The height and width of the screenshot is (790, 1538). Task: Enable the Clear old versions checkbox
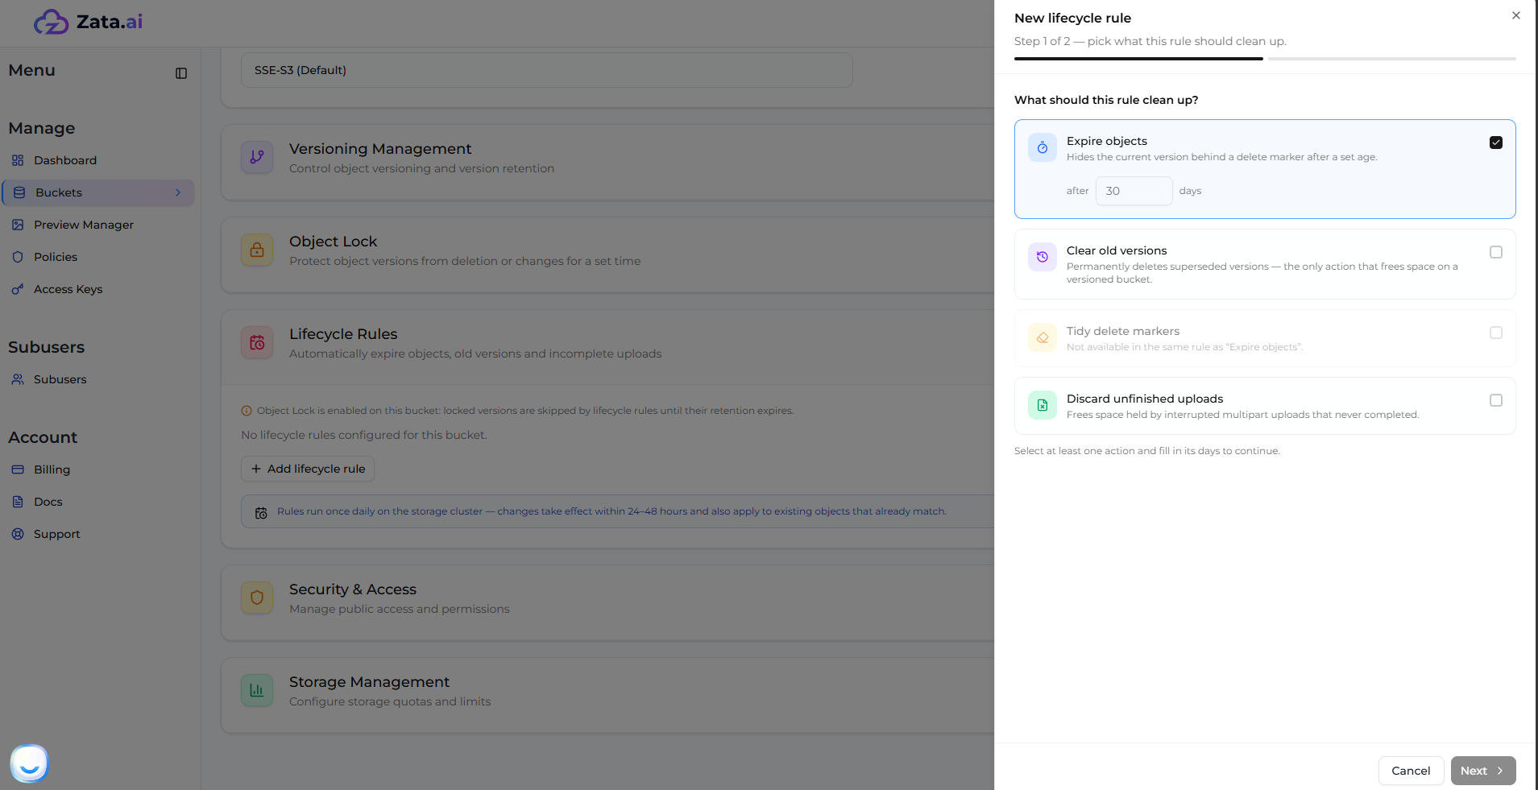pos(1496,252)
